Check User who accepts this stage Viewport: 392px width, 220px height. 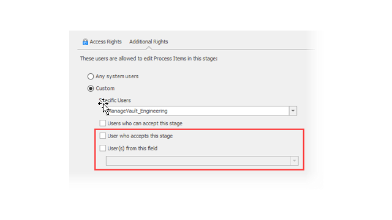pyautogui.click(x=102, y=136)
